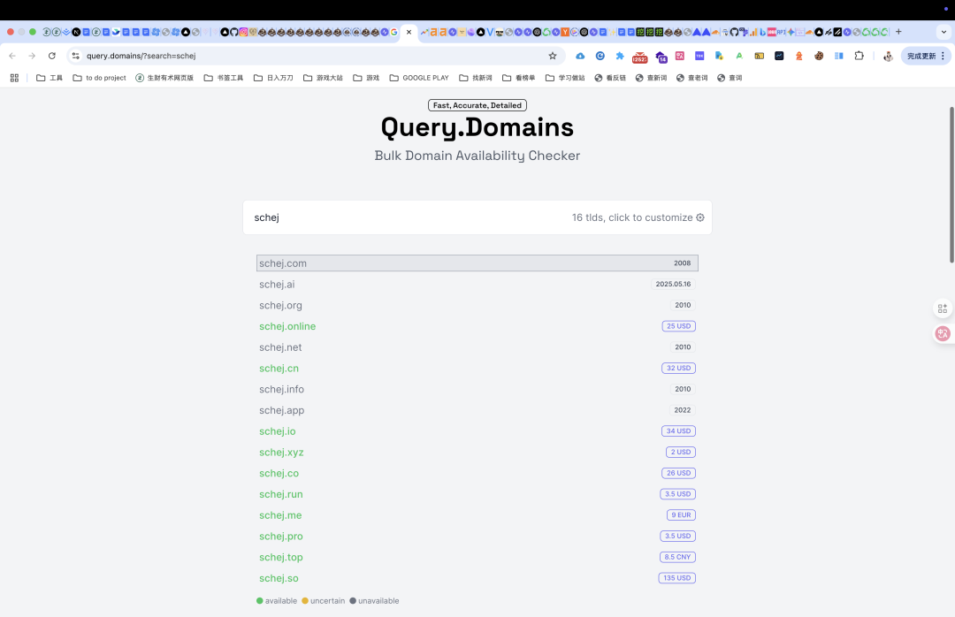Open the dark chart extension icon
This screenshot has height=617, width=955.
pos(779,56)
